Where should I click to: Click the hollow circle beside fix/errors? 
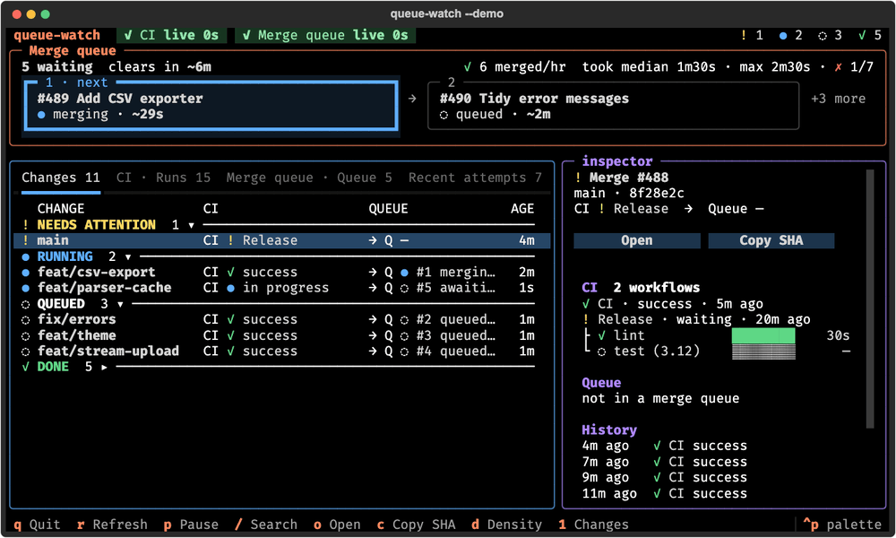coord(26,320)
